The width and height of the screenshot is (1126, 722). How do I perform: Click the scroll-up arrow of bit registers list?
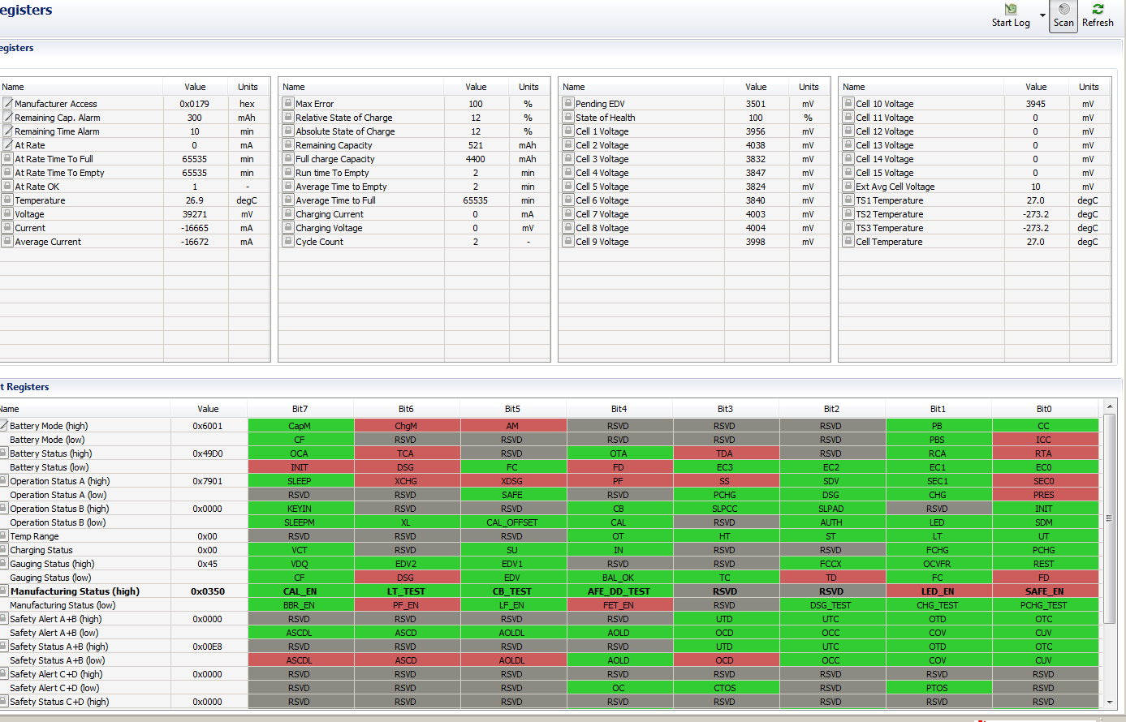tap(1108, 406)
